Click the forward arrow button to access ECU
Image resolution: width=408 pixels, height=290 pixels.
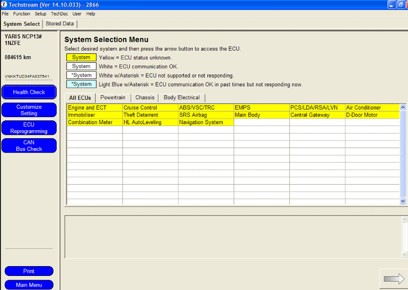point(393,279)
